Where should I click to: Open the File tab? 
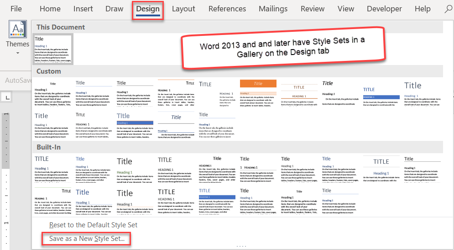click(x=16, y=9)
